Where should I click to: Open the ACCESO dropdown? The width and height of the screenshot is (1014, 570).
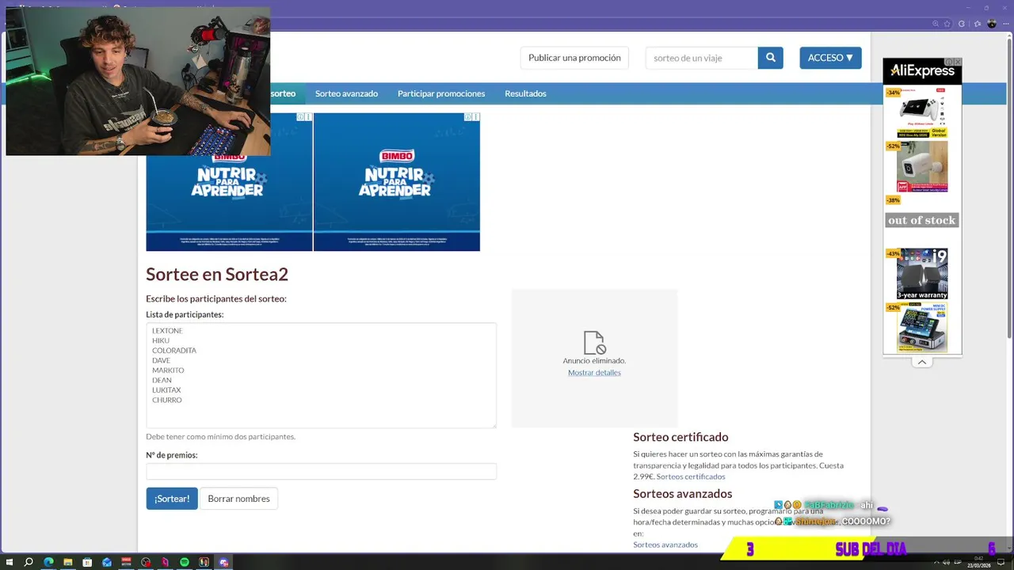coord(830,58)
